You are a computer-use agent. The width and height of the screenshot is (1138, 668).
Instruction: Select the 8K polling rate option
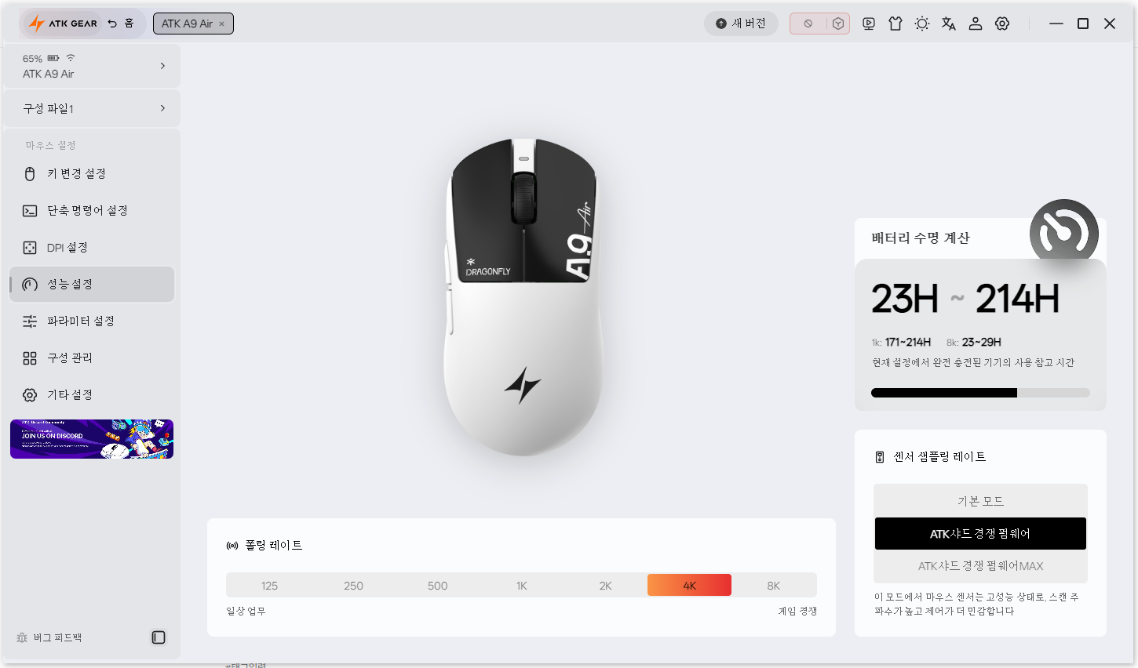[774, 586]
